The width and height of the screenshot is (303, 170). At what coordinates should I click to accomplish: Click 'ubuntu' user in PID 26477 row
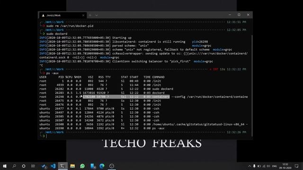click(x=45, y=109)
